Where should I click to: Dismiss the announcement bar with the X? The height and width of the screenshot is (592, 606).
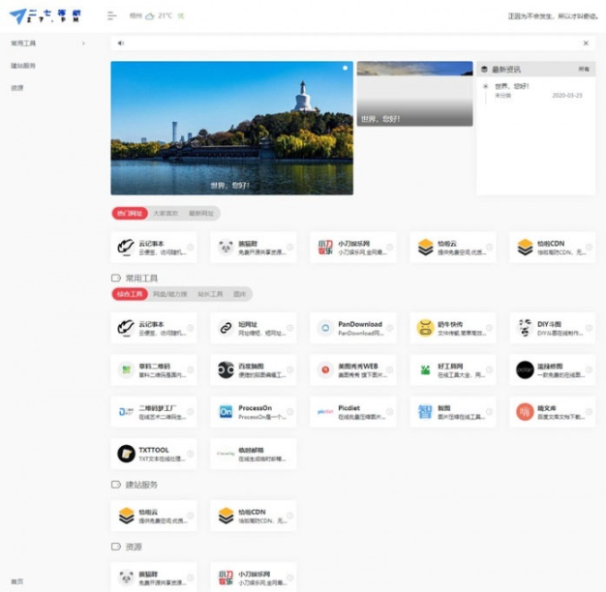click(586, 44)
